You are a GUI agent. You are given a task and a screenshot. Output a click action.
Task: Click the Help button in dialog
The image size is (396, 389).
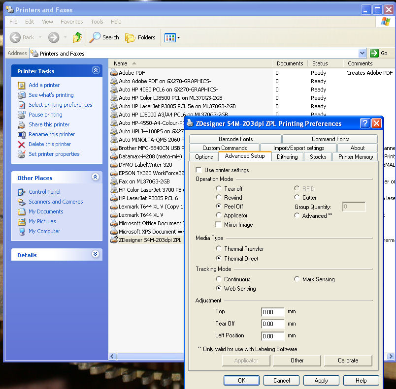tap(361, 381)
